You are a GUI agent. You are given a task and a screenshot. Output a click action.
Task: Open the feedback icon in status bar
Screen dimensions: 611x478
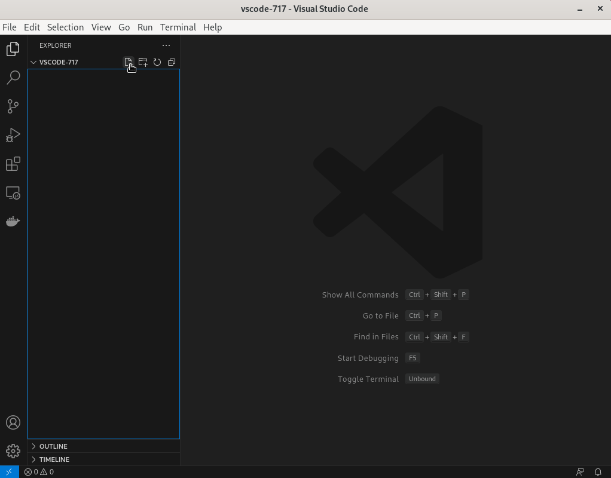click(580, 472)
